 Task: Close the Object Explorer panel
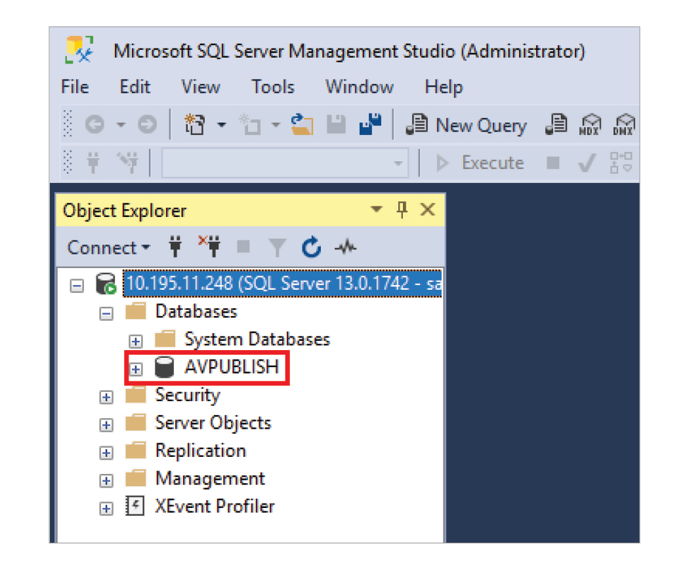coord(428,210)
